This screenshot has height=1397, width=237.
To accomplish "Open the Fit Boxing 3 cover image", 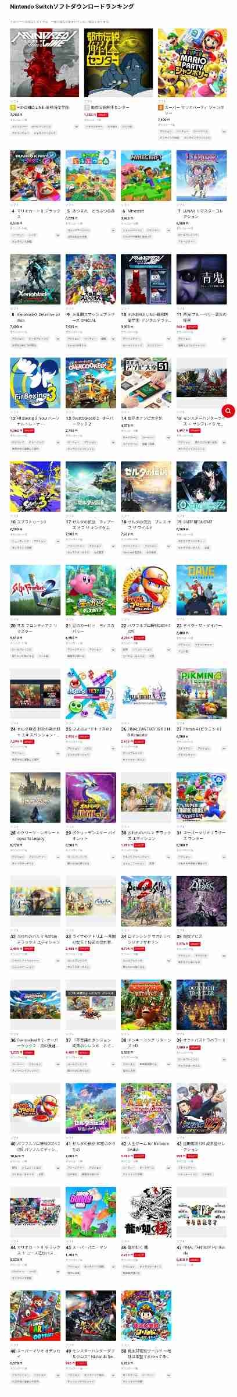I will (35, 383).
